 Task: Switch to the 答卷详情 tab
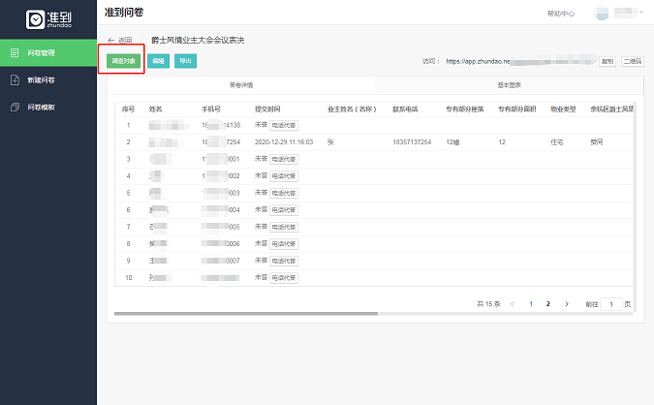(x=241, y=85)
